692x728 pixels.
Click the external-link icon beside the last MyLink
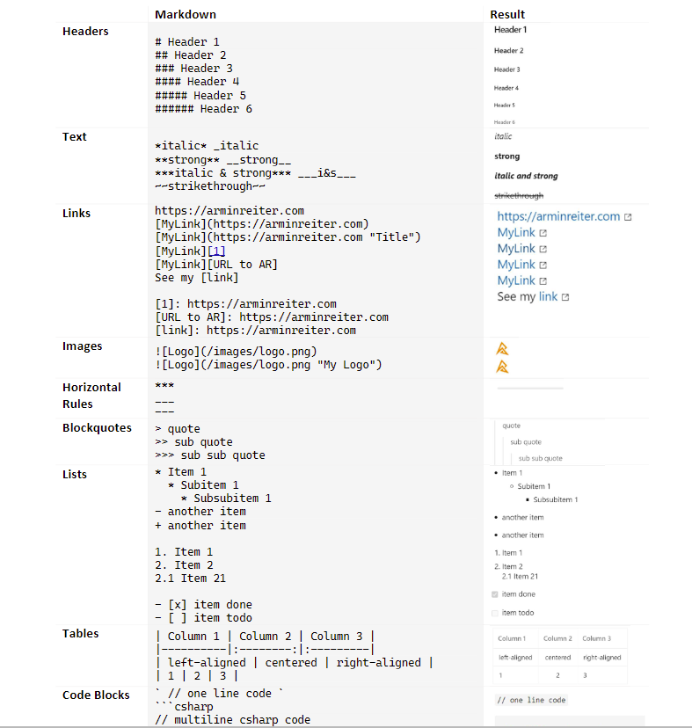(x=543, y=281)
